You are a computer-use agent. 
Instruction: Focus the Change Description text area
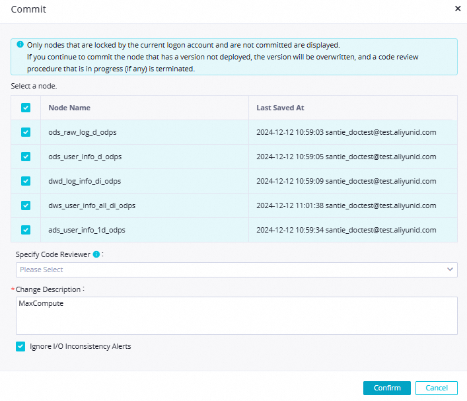[236, 316]
